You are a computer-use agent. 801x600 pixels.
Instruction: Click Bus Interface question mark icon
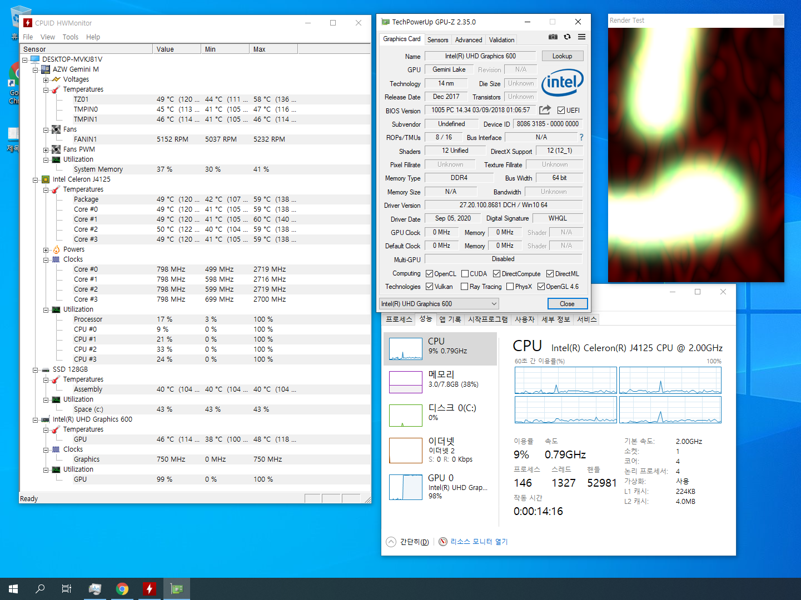tap(581, 137)
